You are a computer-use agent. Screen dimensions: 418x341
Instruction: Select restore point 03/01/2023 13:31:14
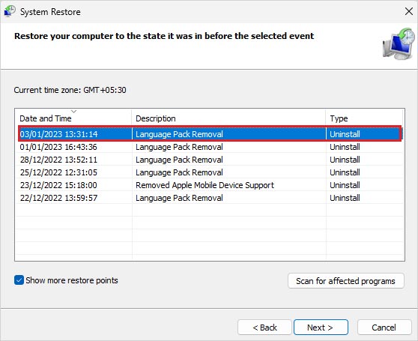(x=210, y=134)
